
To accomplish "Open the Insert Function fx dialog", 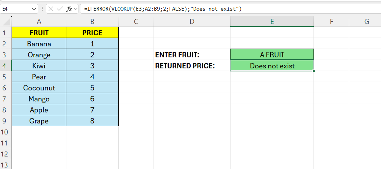I will click(69, 9).
